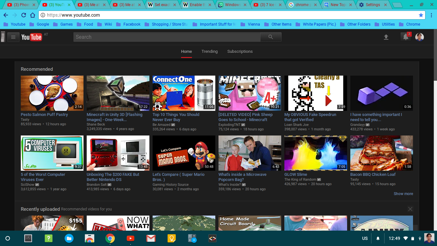Open the YouTube app on the shelf
This screenshot has width=437, height=246.
pyautogui.click(x=131, y=238)
